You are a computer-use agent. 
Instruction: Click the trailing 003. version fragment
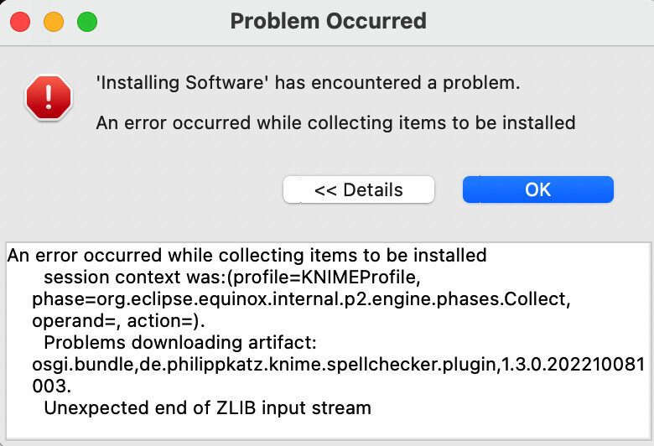point(52,386)
